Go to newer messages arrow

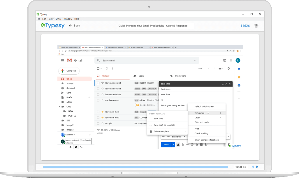(209, 68)
